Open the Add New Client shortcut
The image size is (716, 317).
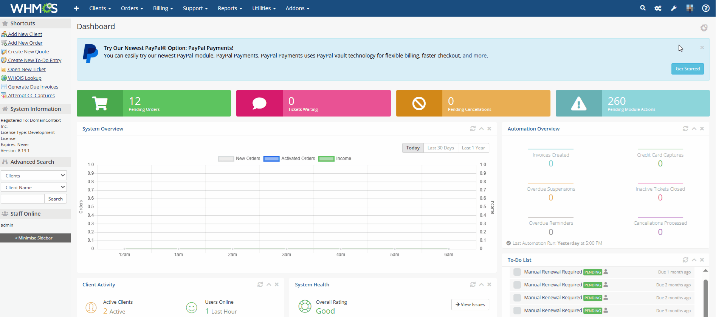click(25, 34)
